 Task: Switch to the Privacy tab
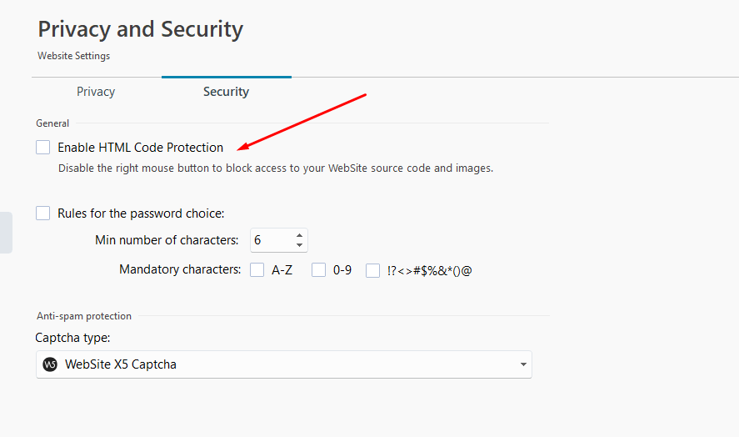coord(96,92)
